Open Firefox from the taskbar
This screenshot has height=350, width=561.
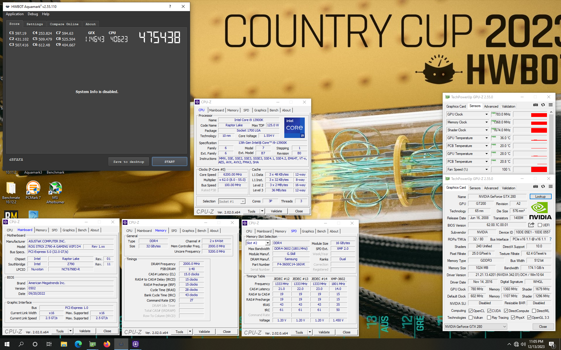click(x=107, y=344)
